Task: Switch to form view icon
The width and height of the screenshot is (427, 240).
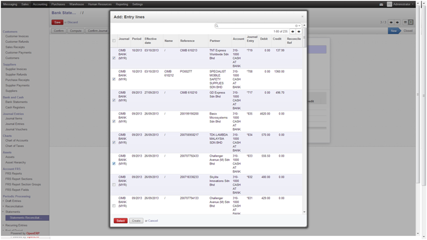Action: tap(411, 22)
